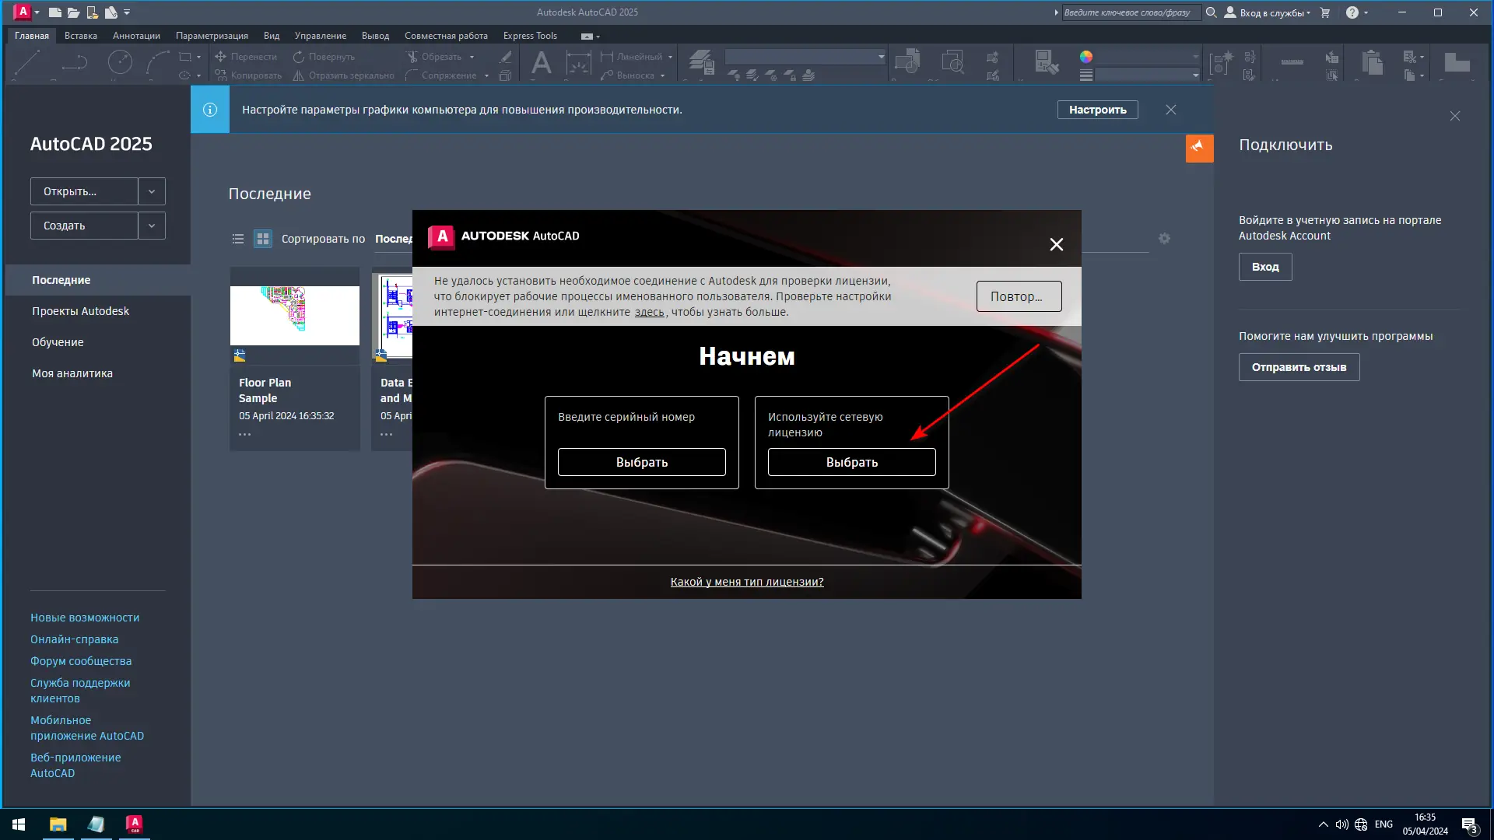Click the Autodesk App Store cart icon

click(1325, 12)
